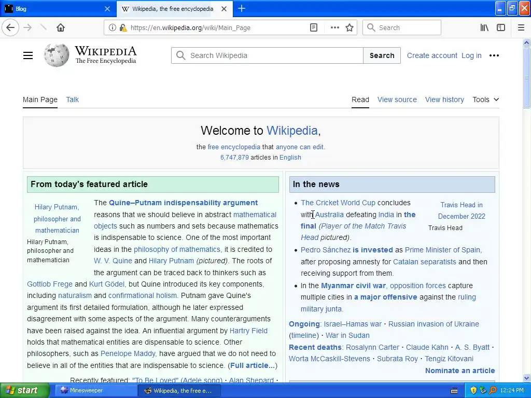This screenshot has height=398, width=531.
Task: Select the Read view tab
Action: coord(360,99)
